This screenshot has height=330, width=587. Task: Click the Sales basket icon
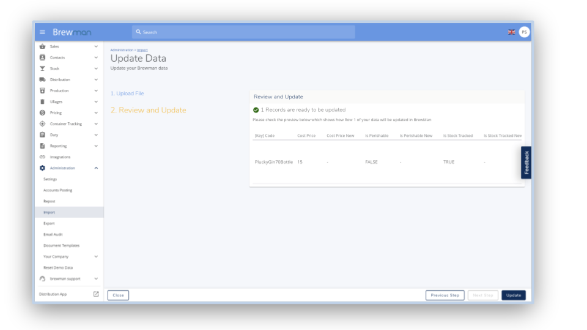tap(42, 46)
